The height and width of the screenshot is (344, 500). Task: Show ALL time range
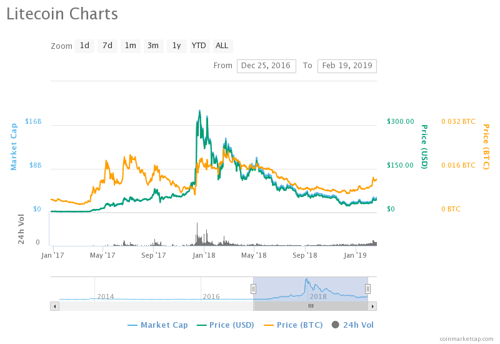222,46
